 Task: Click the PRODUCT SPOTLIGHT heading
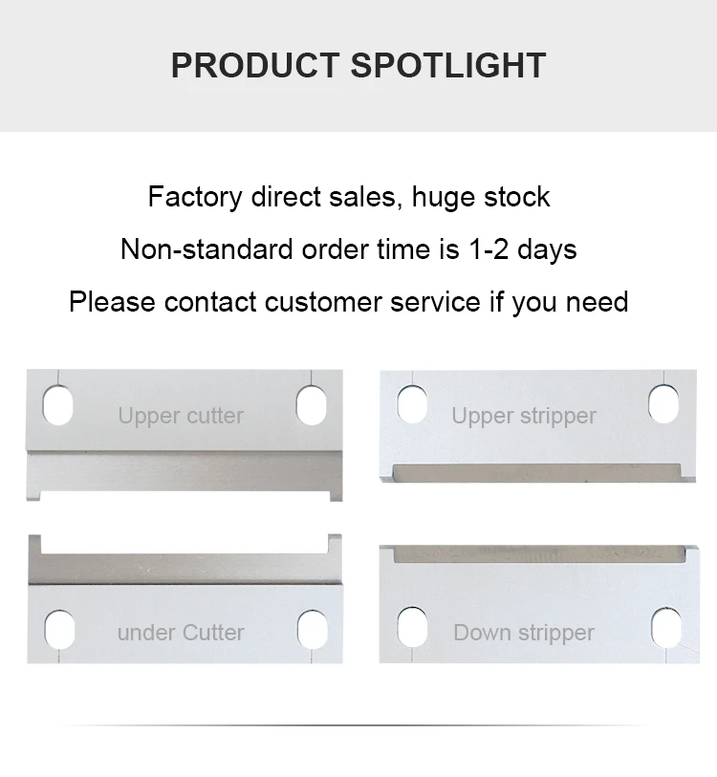pos(358,65)
